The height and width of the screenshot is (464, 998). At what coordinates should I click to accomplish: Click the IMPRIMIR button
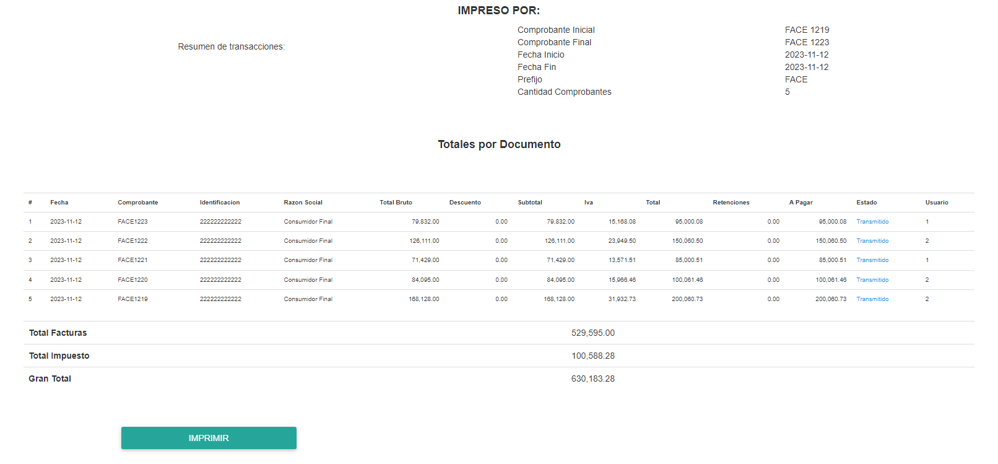click(x=209, y=438)
